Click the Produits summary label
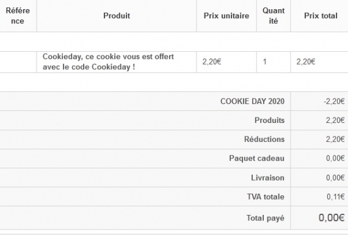The image size is (348, 235). click(x=269, y=121)
